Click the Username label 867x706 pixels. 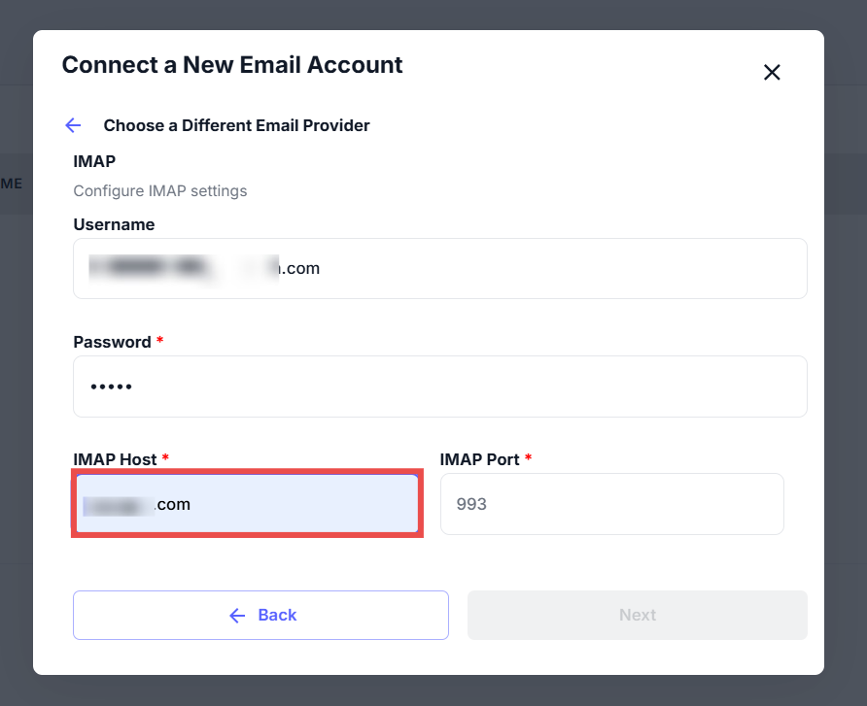[x=114, y=224]
